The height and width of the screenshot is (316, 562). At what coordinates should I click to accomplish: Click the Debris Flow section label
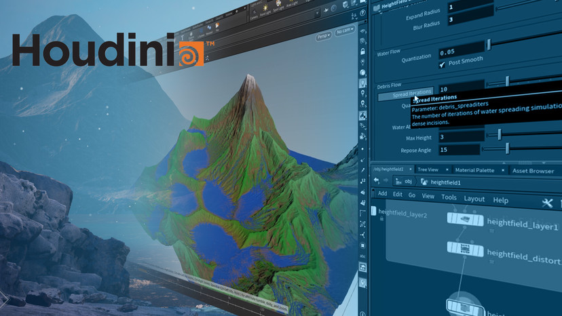tap(389, 85)
